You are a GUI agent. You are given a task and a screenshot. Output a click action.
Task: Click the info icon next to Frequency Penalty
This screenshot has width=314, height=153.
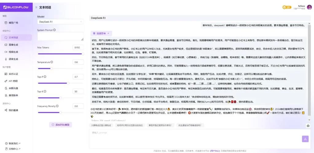(x=57, y=106)
